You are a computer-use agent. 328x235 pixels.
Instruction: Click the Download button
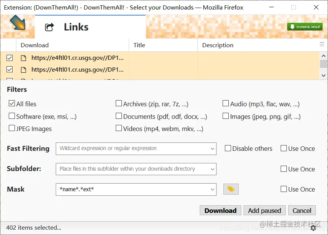220,210
